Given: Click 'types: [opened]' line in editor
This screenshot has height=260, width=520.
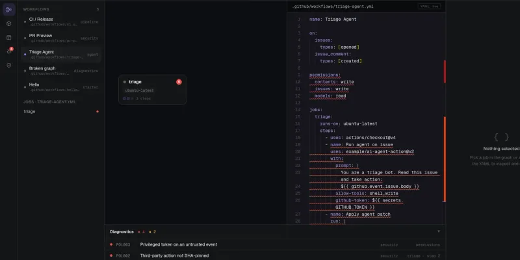Looking at the screenshot, I should coord(339,47).
